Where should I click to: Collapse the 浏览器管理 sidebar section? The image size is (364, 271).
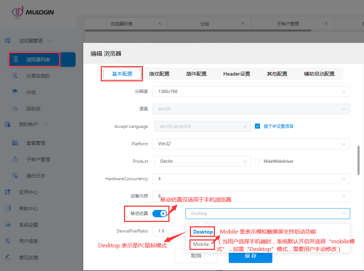51,41
